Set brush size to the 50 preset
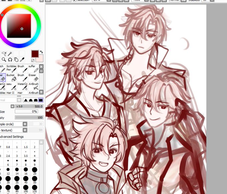227x194 pixels. click(35, 180)
